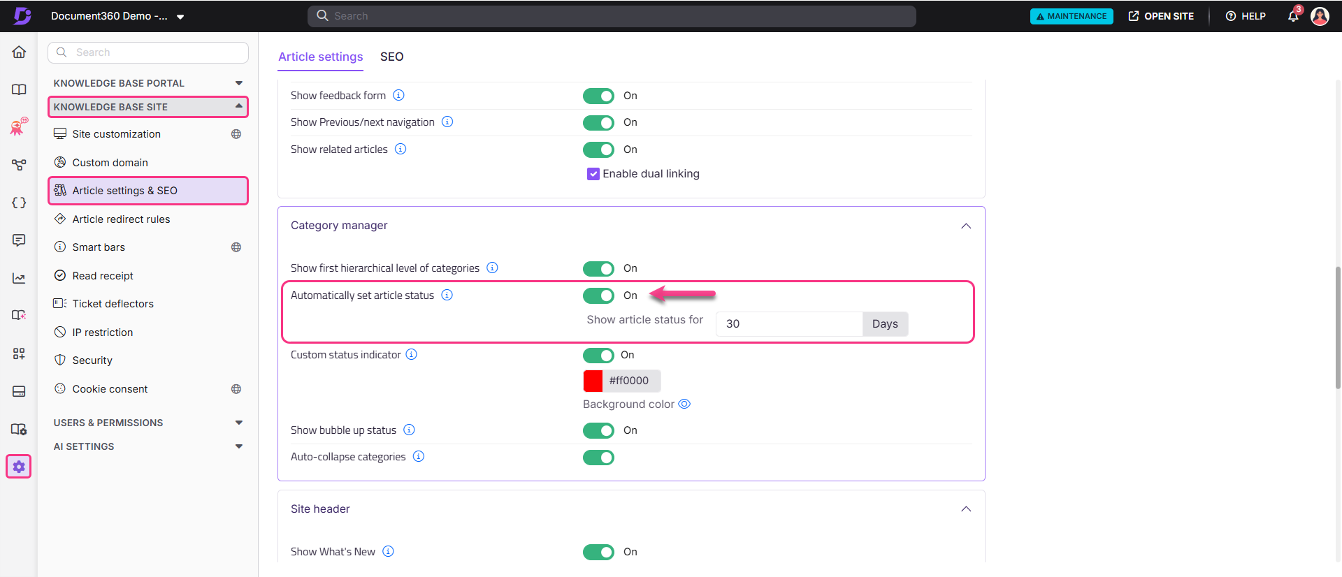
Task: Click info icon beside Show feedback form
Action: (398, 95)
